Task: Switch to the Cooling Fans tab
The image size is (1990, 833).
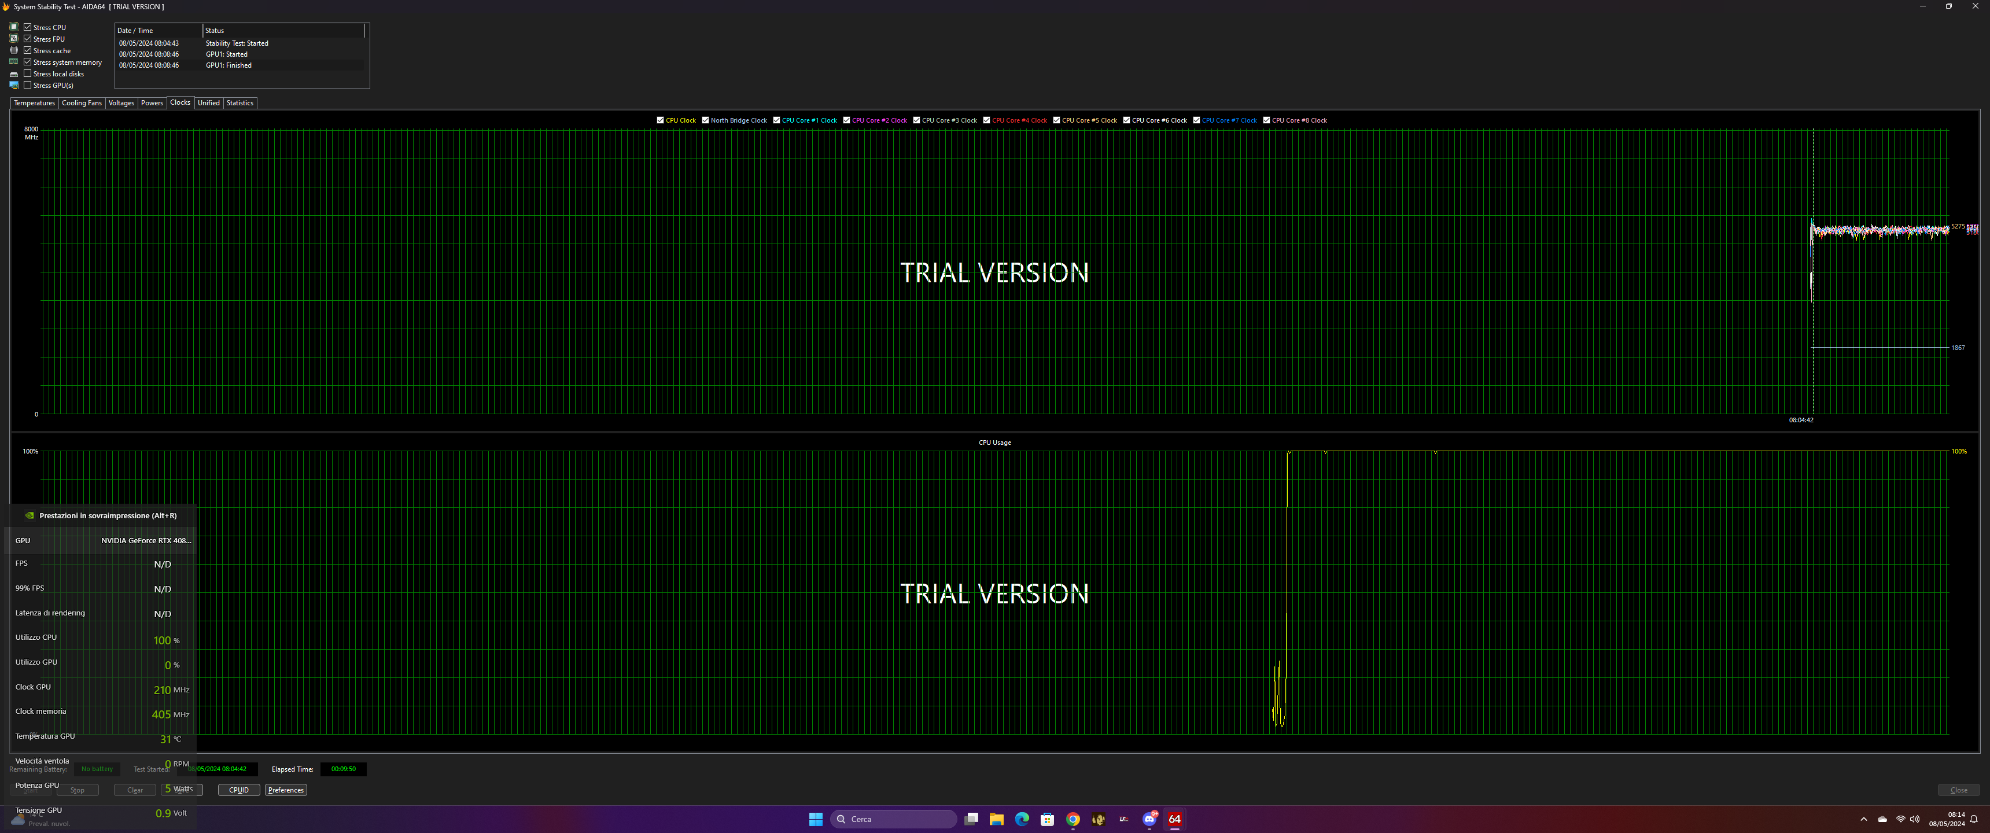Action: [x=82, y=103]
